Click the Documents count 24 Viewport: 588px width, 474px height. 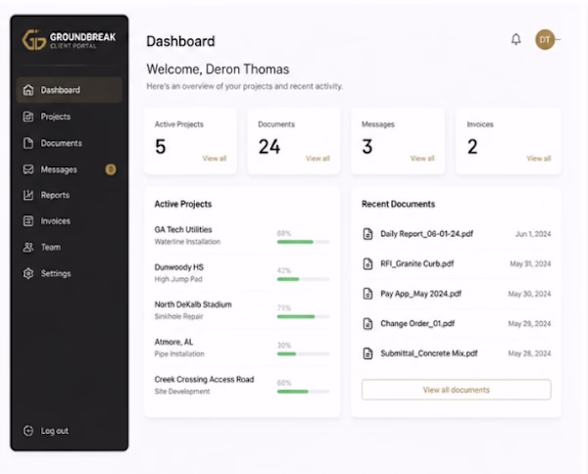click(x=269, y=147)
